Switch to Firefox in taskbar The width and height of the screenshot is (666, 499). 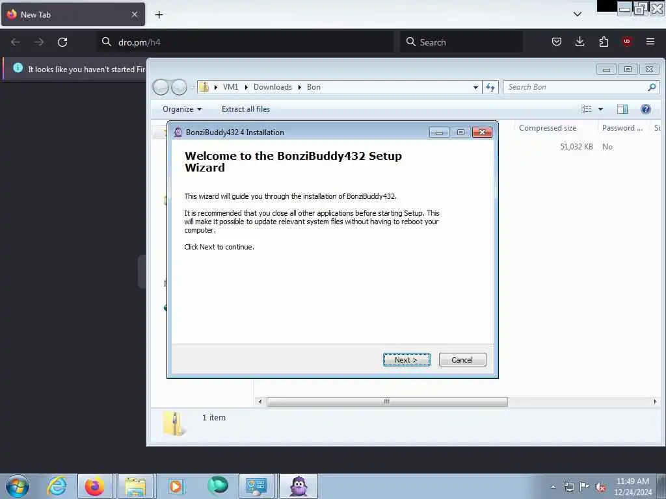[95, 486]
